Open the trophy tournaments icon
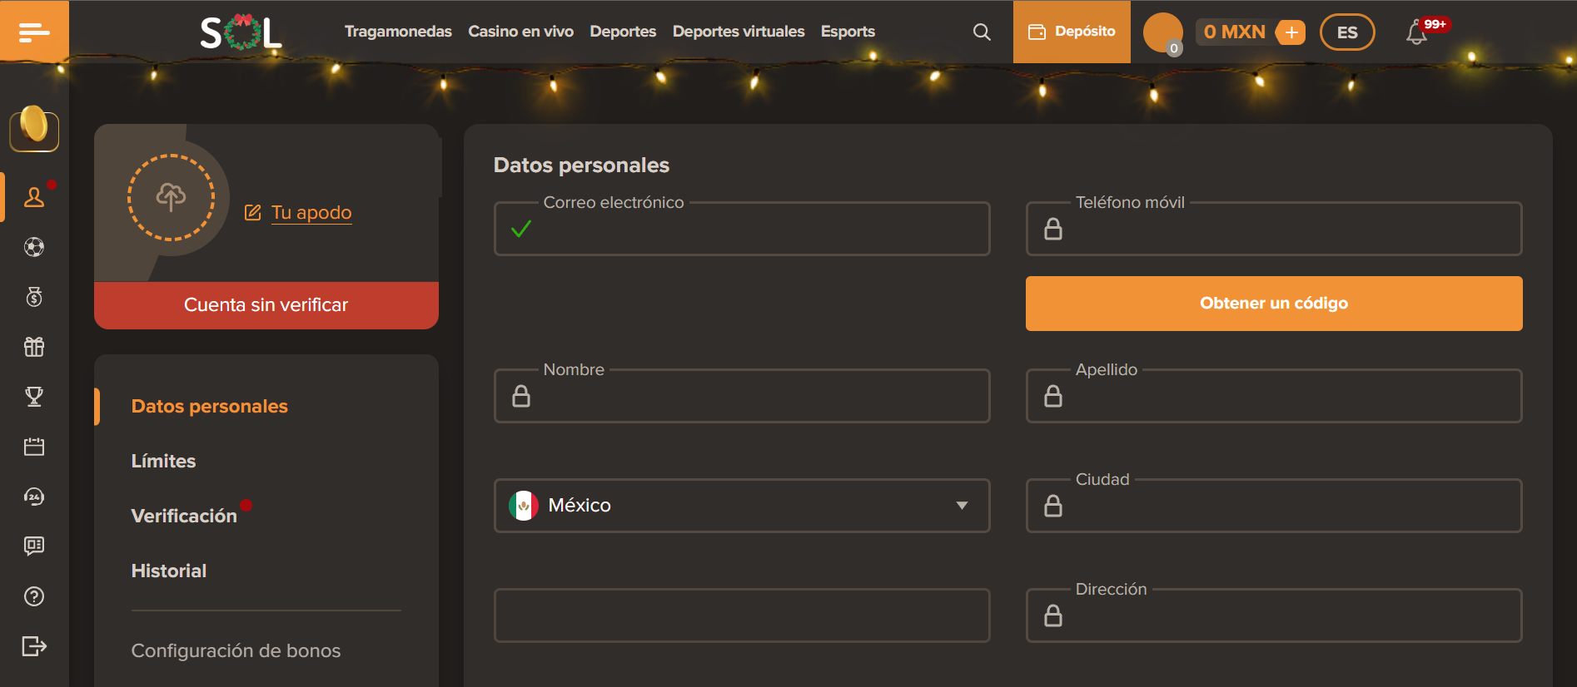Image resolution: width=1577 pixels, height=687 pixels. coord(34,397)
